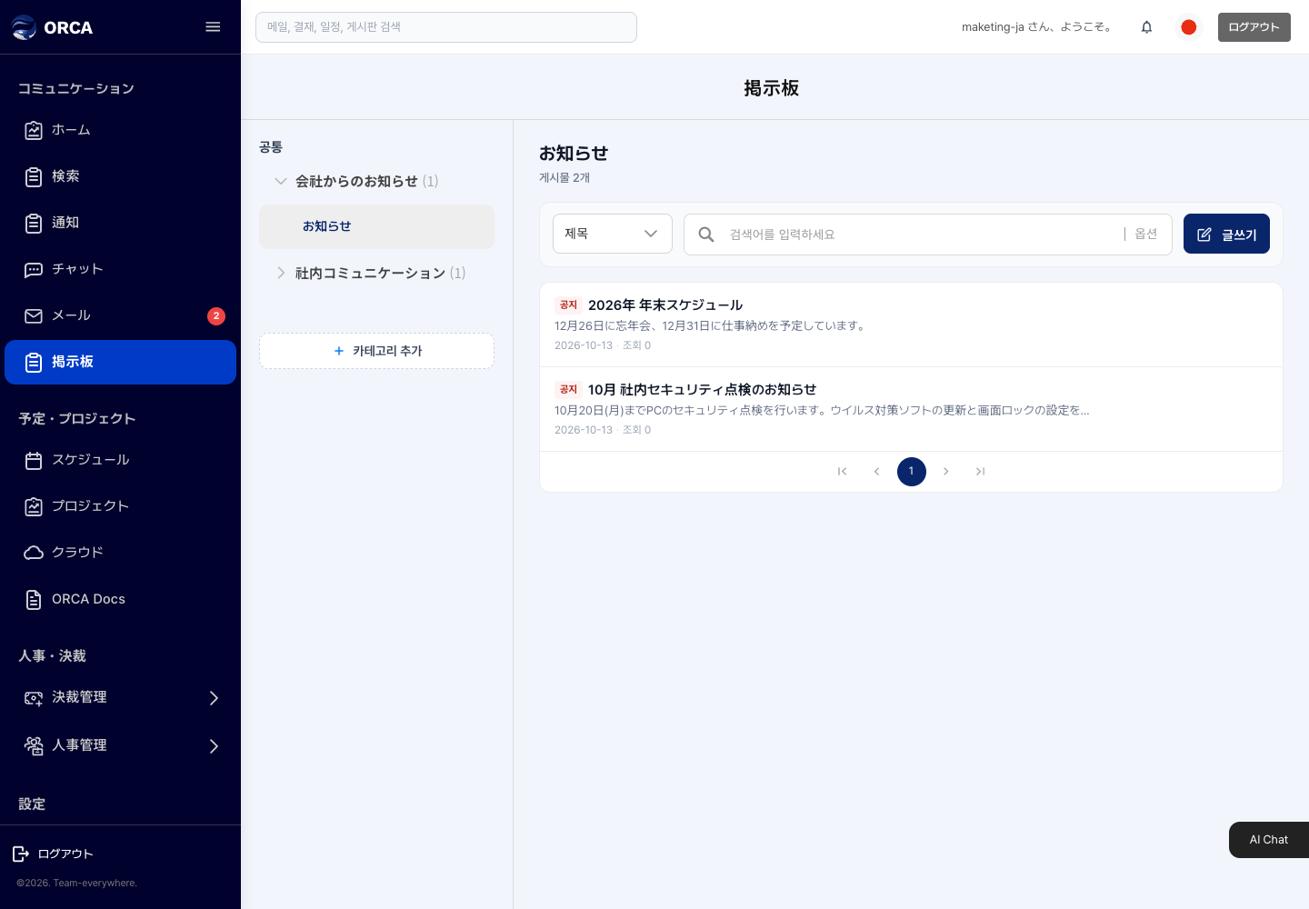Click the スケジュール calendar icon

pos(34,460)
